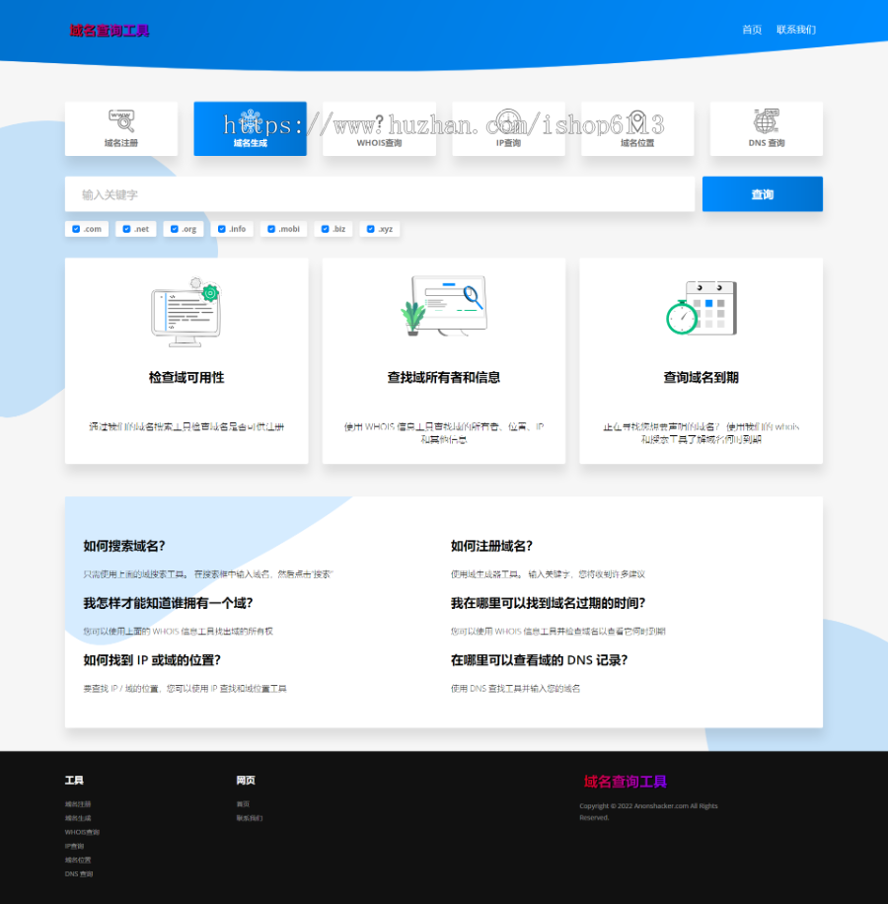Toggle the .com checkbox

pyautogui.click(x=76, y=229)
